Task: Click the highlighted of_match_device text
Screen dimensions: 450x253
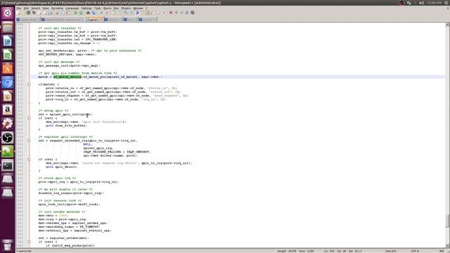Action: (67, 77)
